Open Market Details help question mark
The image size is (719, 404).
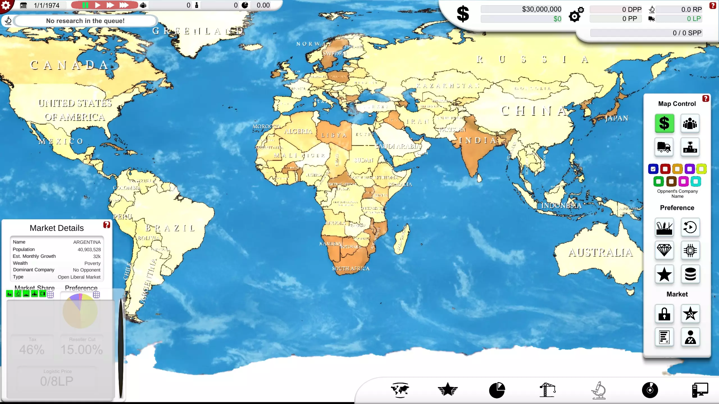pyautogui.click(x=106, y=225)
